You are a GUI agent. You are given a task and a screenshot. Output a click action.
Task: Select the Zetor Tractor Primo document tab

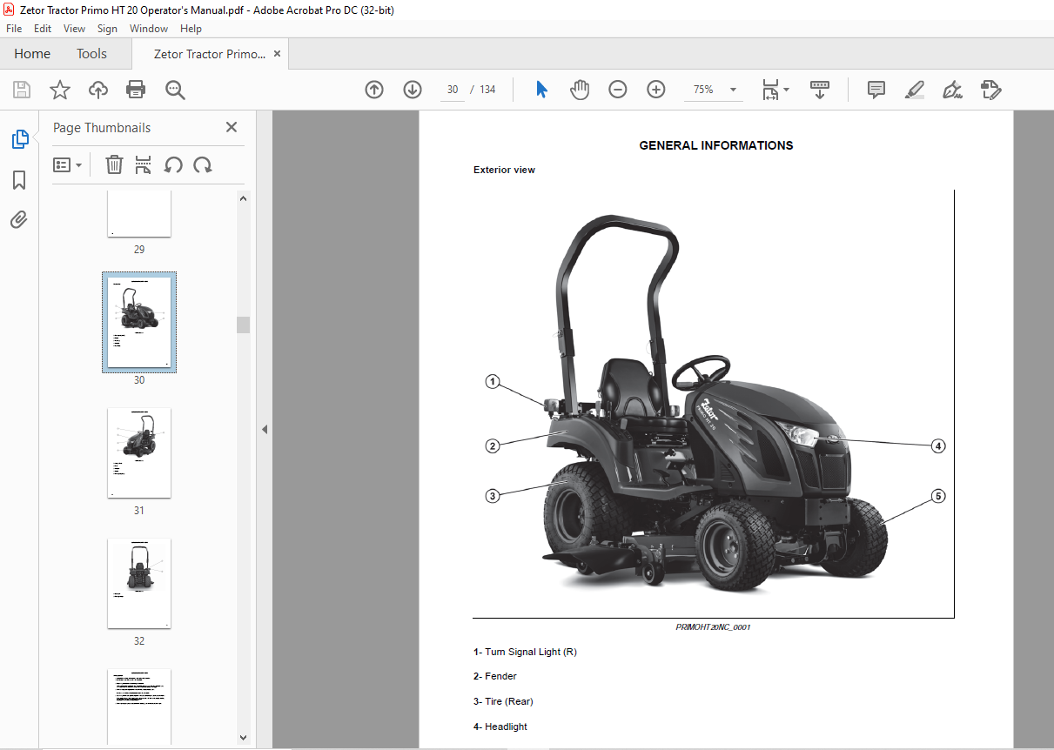point(209,54)
